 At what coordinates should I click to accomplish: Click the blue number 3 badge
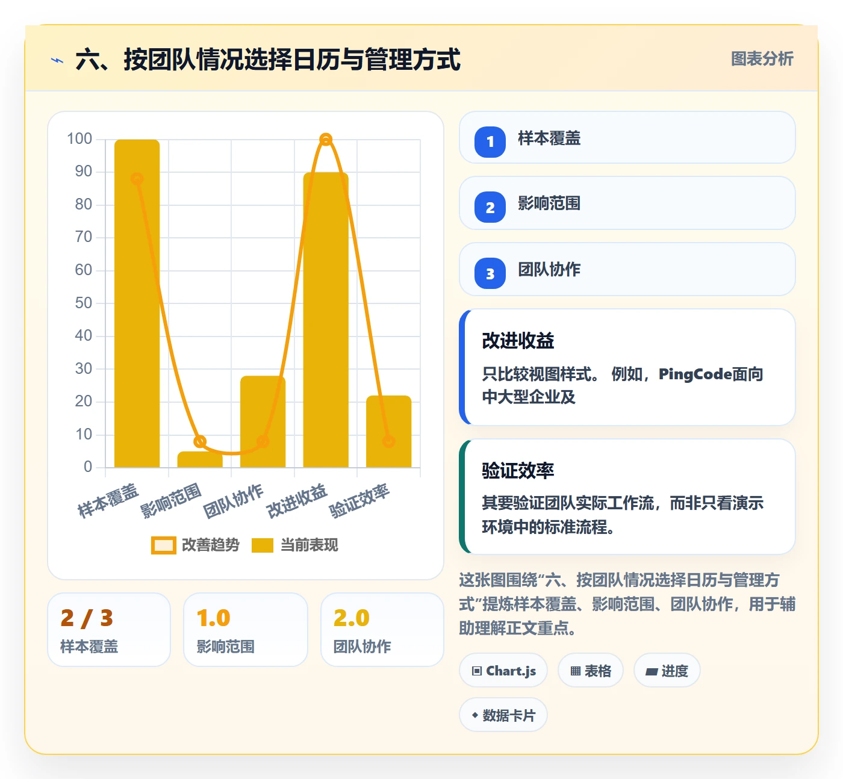(490, 273)
